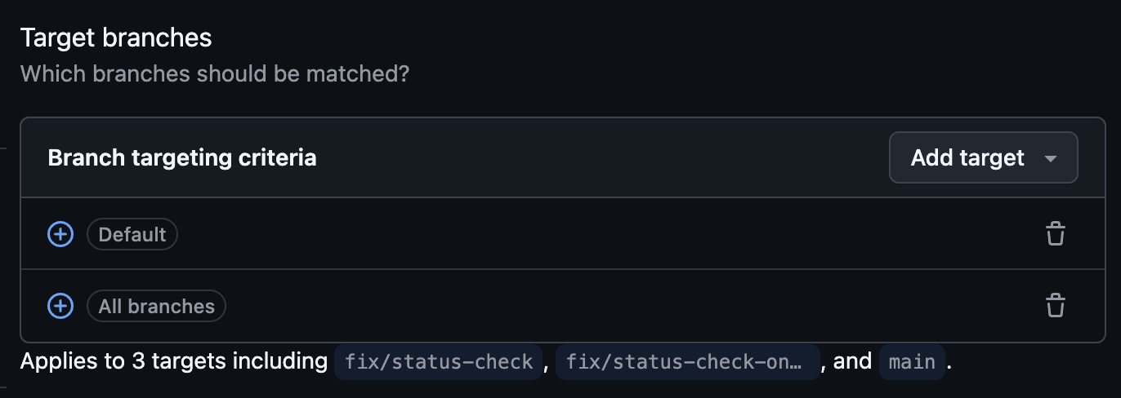
Task: Click the fix/status-check branch label
Action: [x=438, y=361]
